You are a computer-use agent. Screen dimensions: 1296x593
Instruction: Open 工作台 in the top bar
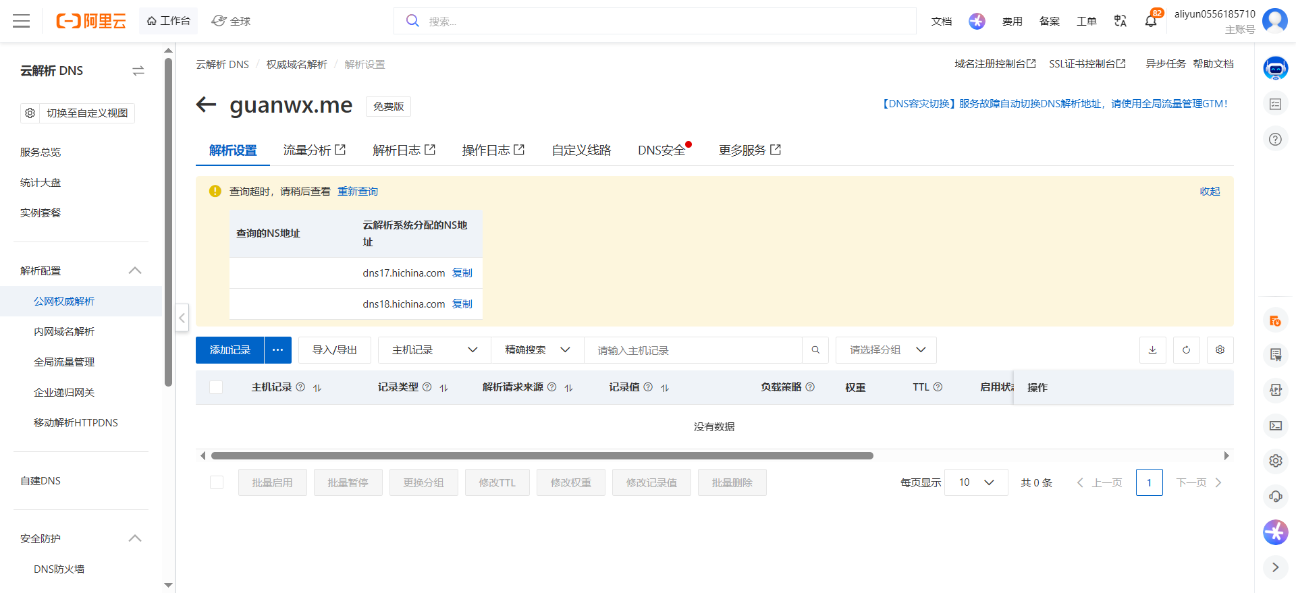169,21
